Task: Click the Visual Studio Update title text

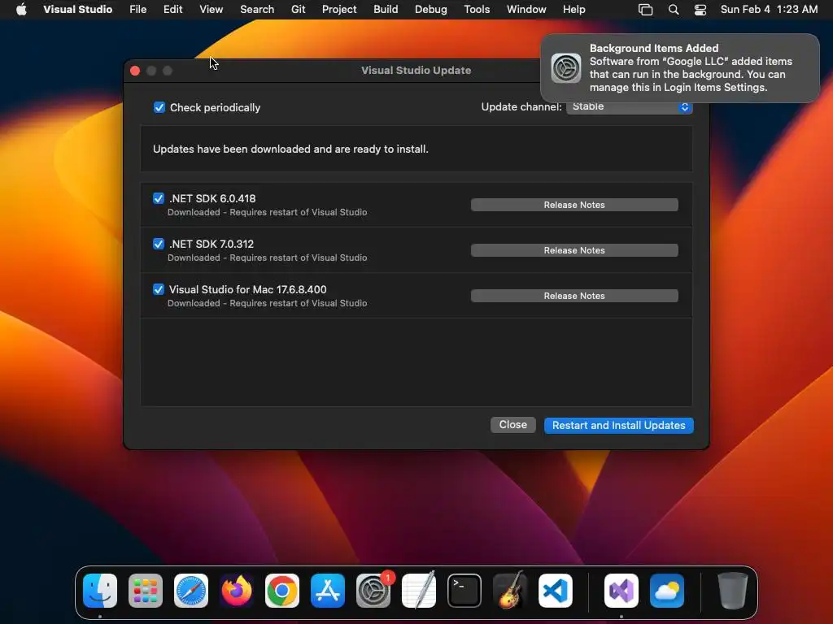Action: pos(416,70)
